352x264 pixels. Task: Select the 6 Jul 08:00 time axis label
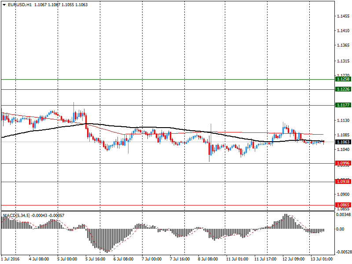coord(124,259)
